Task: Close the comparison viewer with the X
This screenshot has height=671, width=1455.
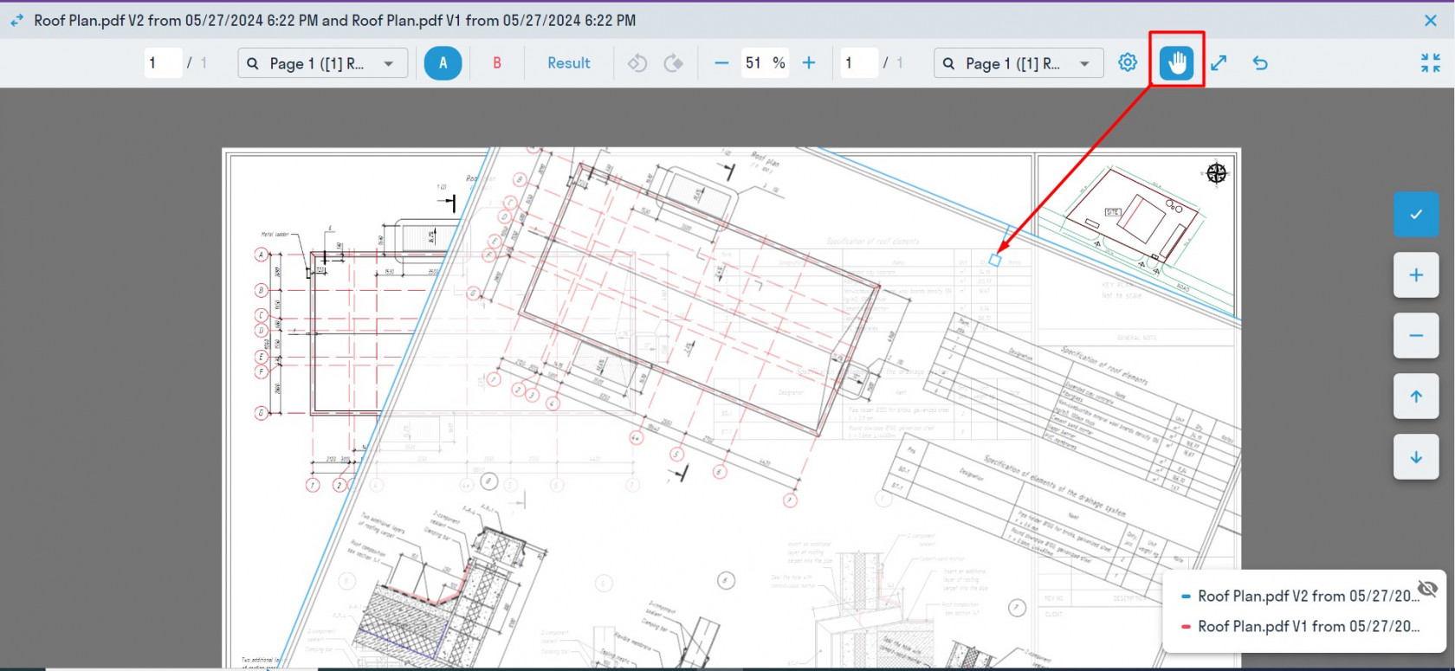Action: [1431, 21]
